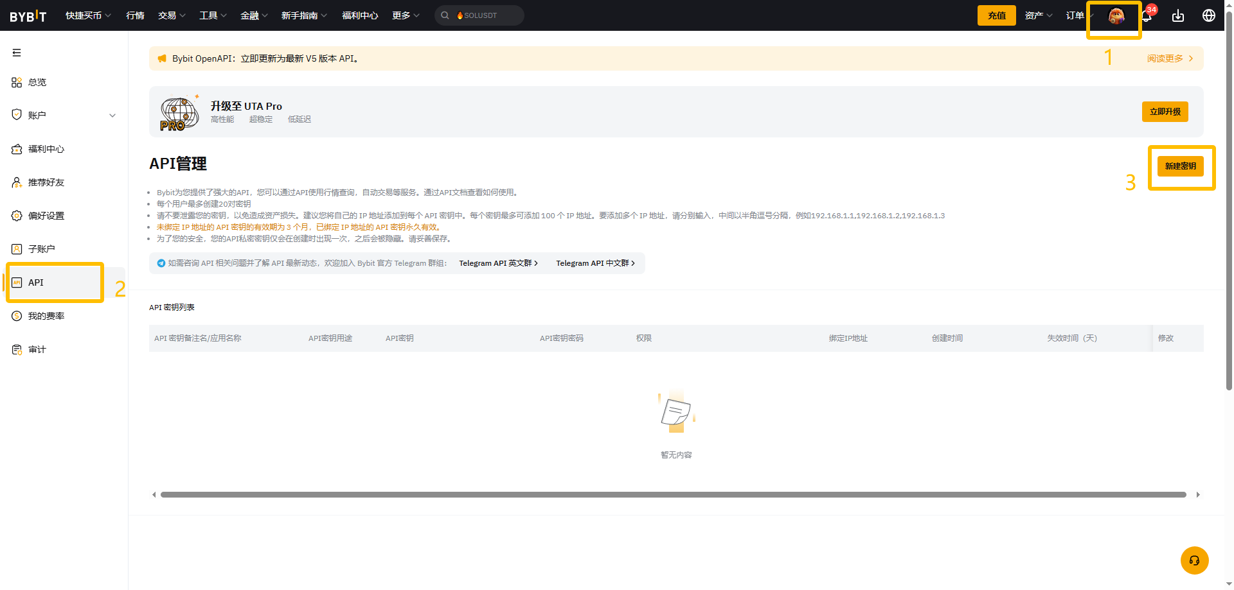This screenshot has width=1234, height=590.
Task: Click the download app icon
Action: coord(1177,15)
